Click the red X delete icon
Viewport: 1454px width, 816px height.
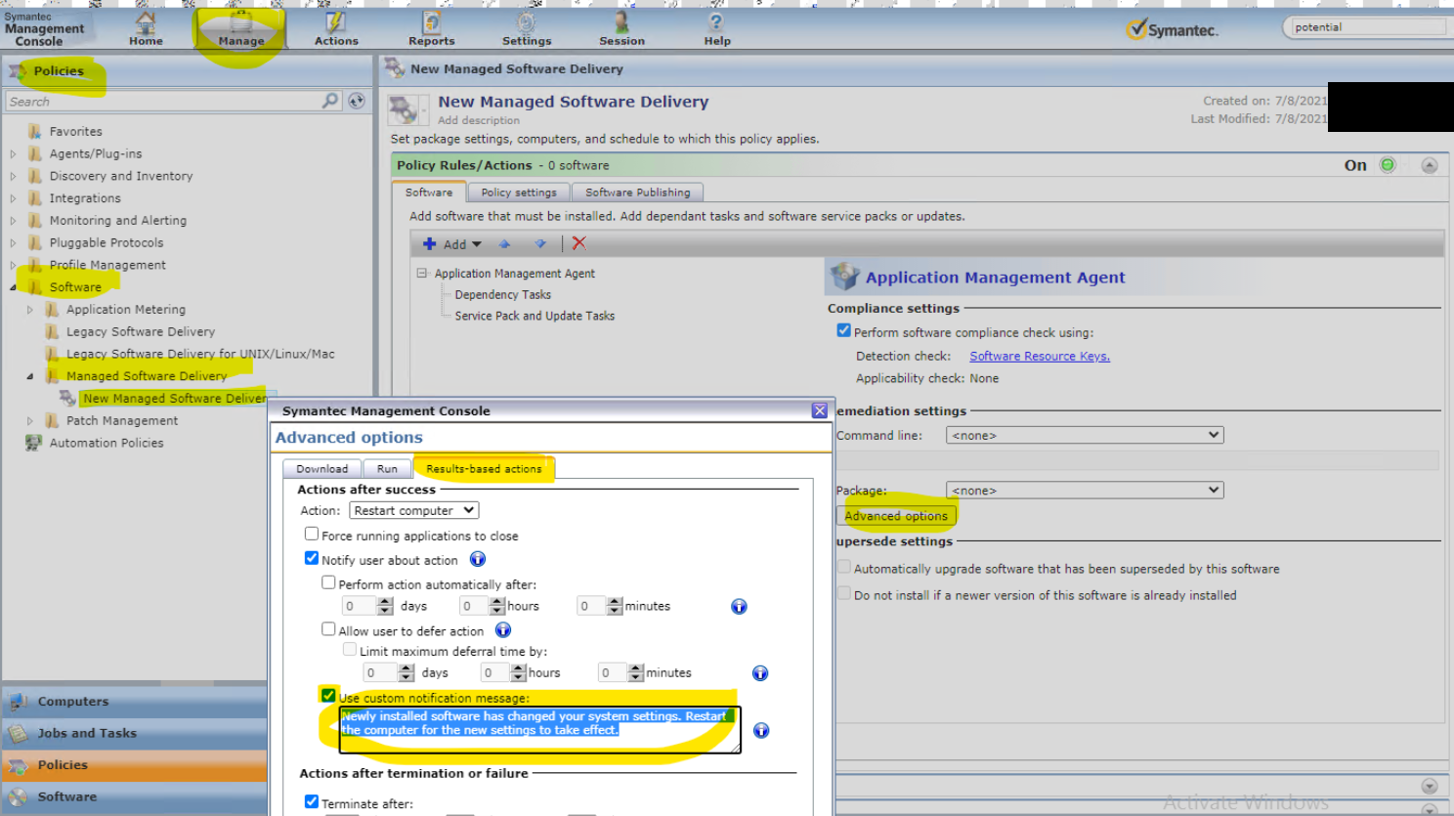[x=579, y=243]
